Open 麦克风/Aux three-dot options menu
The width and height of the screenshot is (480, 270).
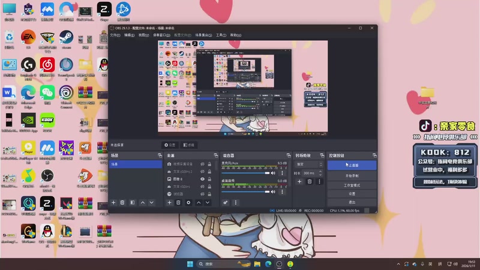[282, 173]
